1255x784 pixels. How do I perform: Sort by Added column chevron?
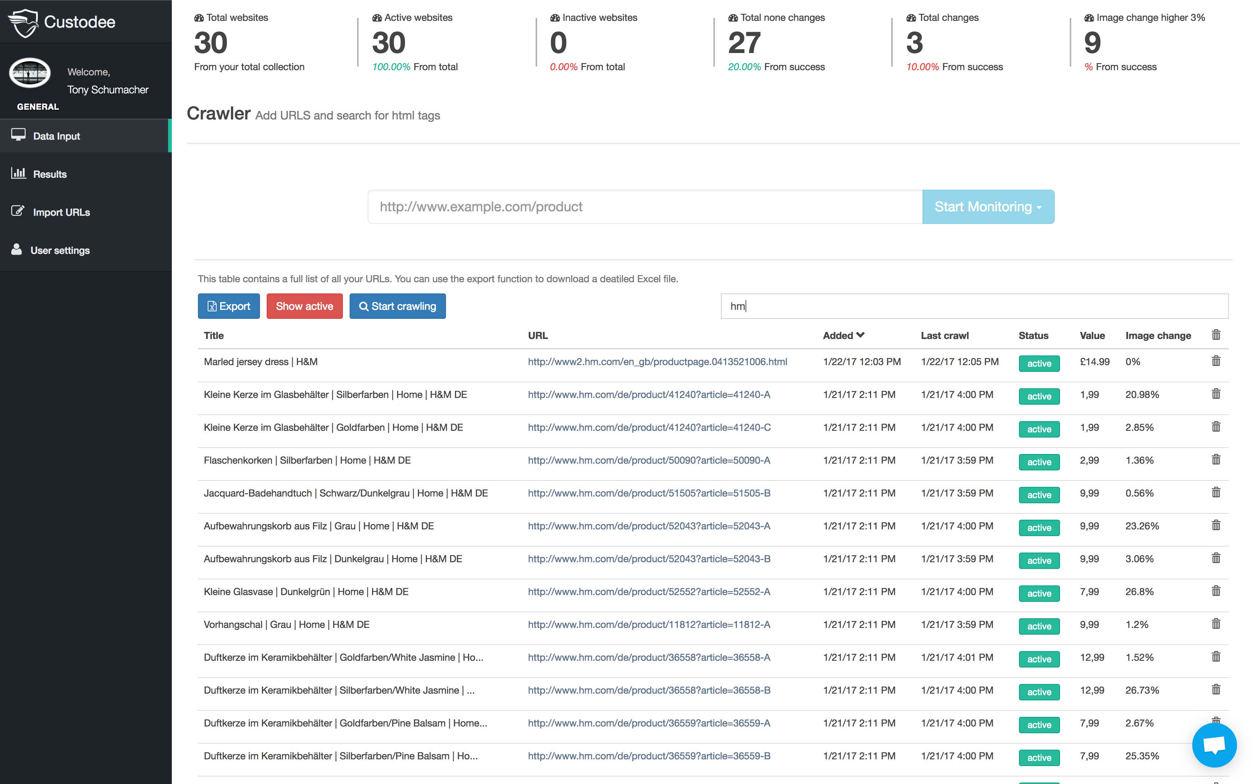(x=860, y=335)
